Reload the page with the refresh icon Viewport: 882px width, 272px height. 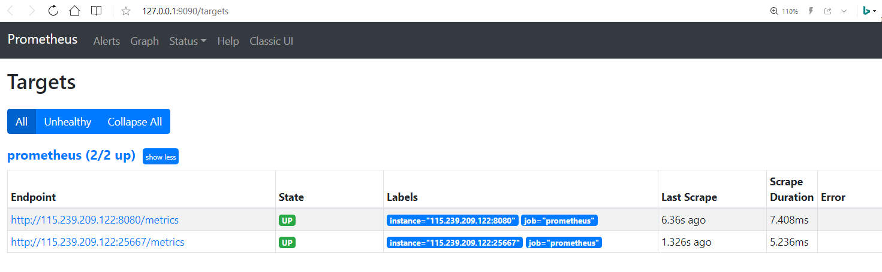click(x=53, y=11)
